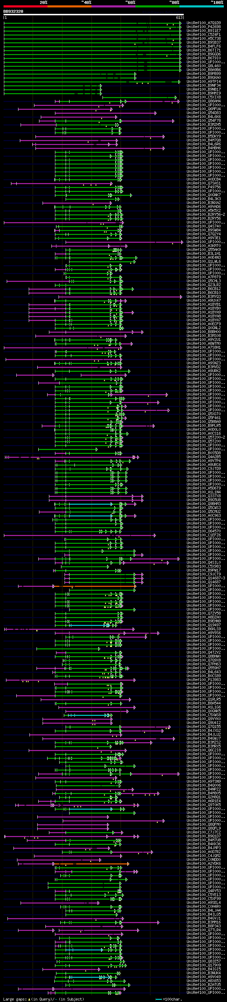Open the UniRef100_Q8L460 hit link
This screenshot has width=227, height=1002.
(204, 66)
